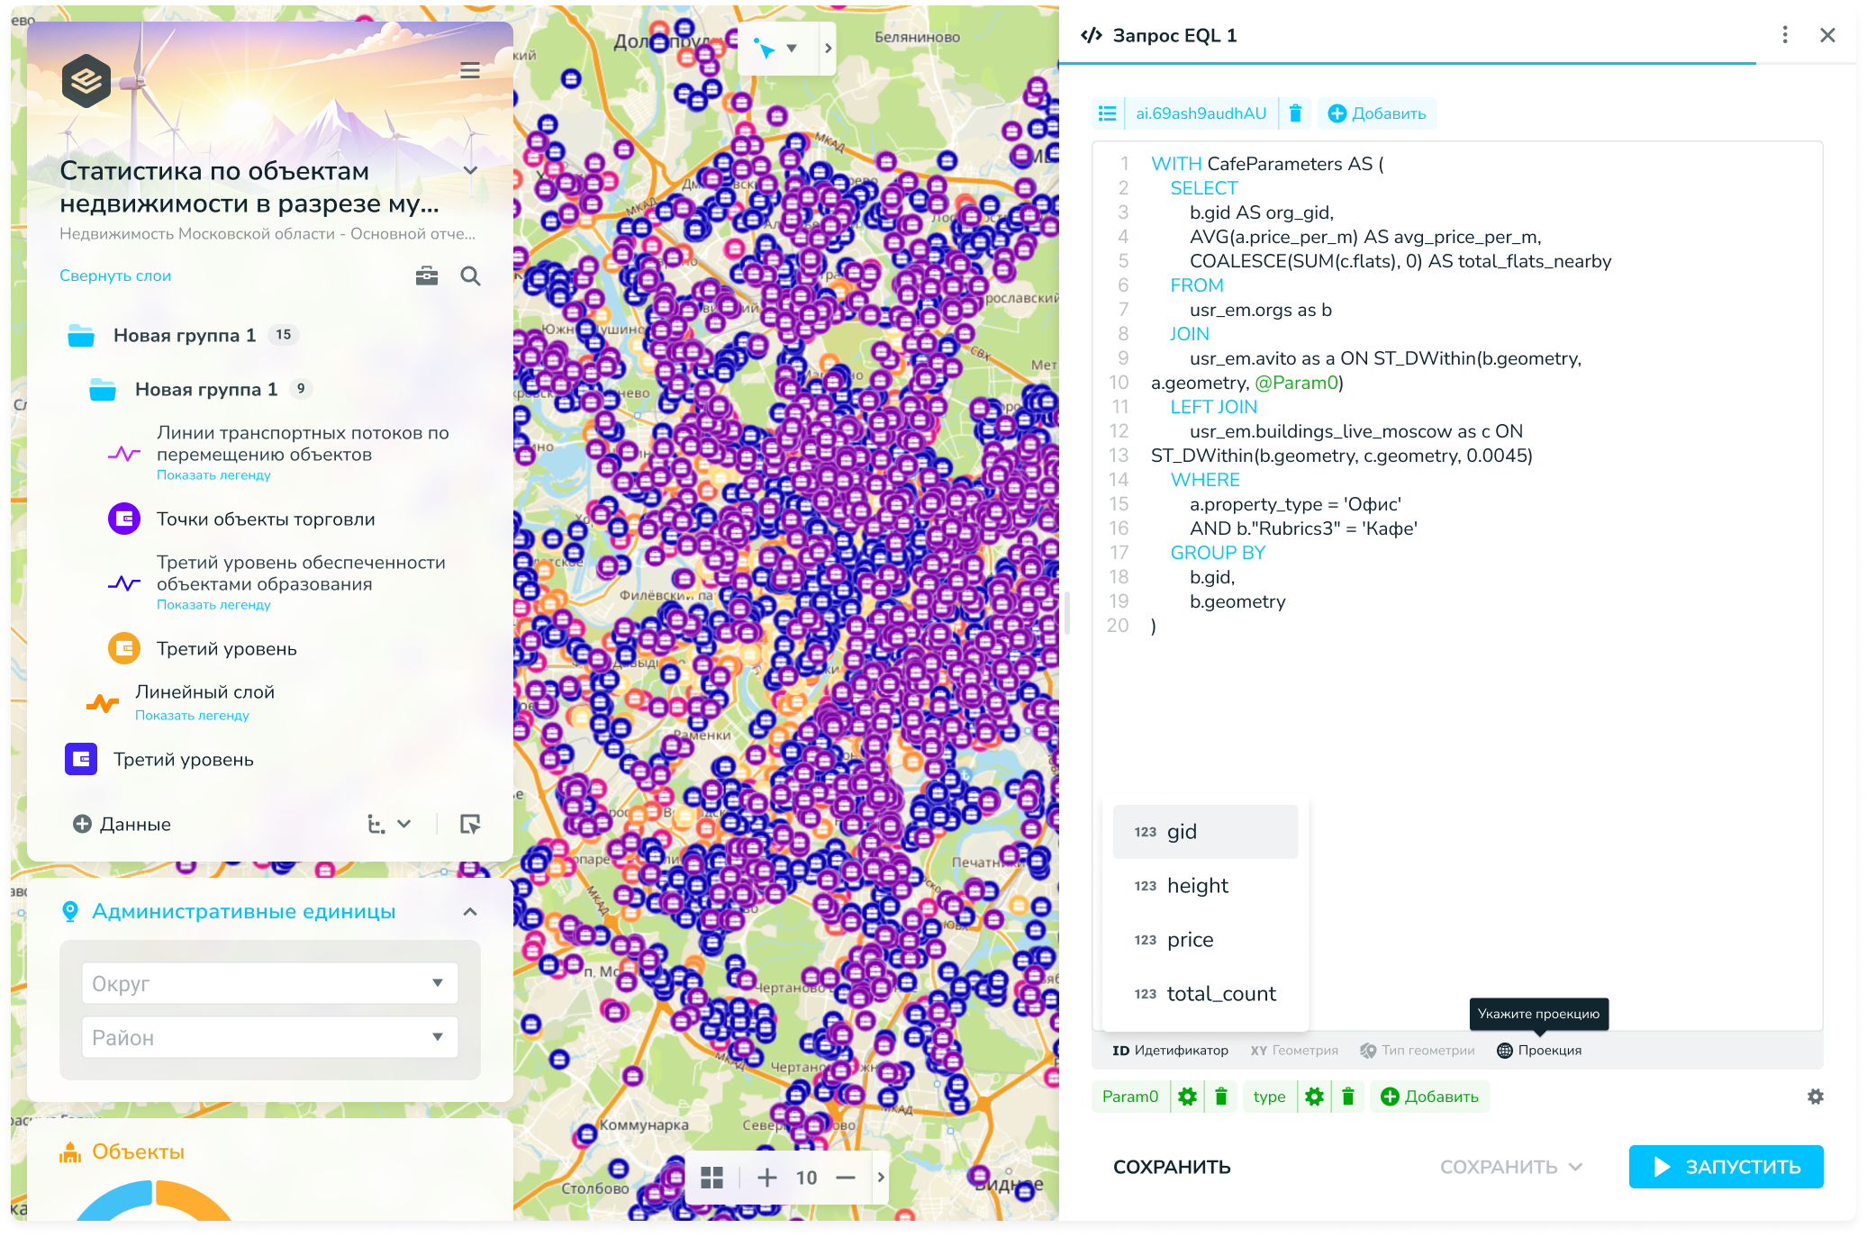Open settings gear for type parameter
1867x1237 pixels.
point(1315,1097)
